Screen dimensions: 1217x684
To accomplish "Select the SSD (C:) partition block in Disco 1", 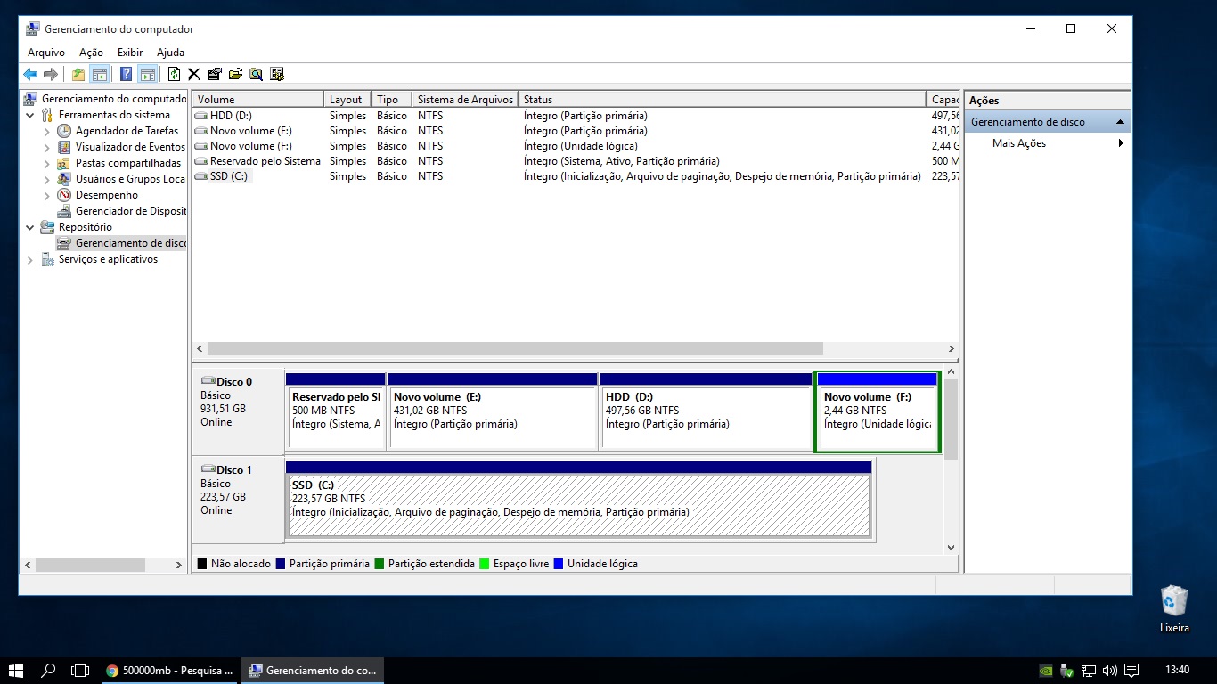I will coord(578,499).
